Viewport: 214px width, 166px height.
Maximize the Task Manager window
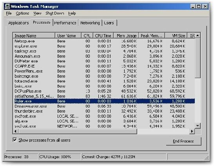click(x=199, y=6)
